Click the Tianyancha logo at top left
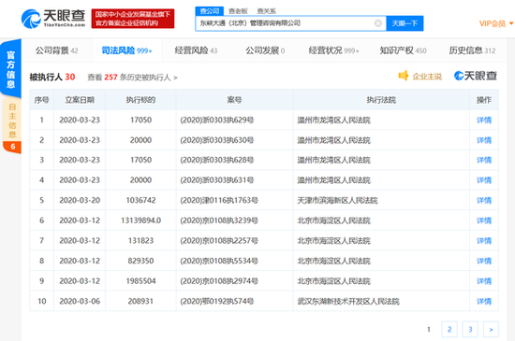Image resolution: width=515 pixels, height=341 pixels. tap(53, 19)
